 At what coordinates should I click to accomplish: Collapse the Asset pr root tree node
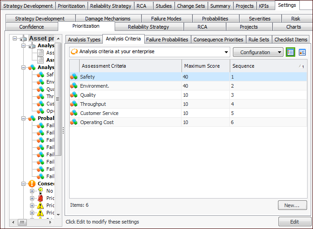(15, 38)
